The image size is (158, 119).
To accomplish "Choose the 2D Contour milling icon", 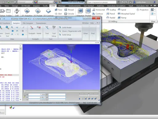I will [x=48, y=11].
